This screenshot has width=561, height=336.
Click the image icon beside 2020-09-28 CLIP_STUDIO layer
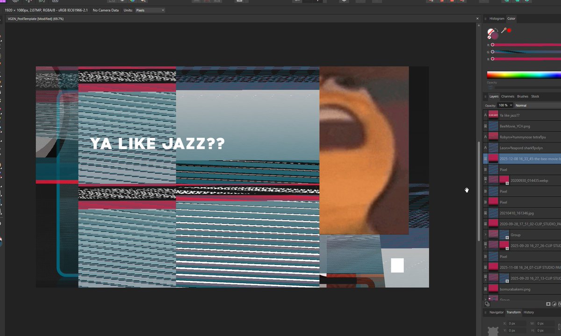click(485, 224)
